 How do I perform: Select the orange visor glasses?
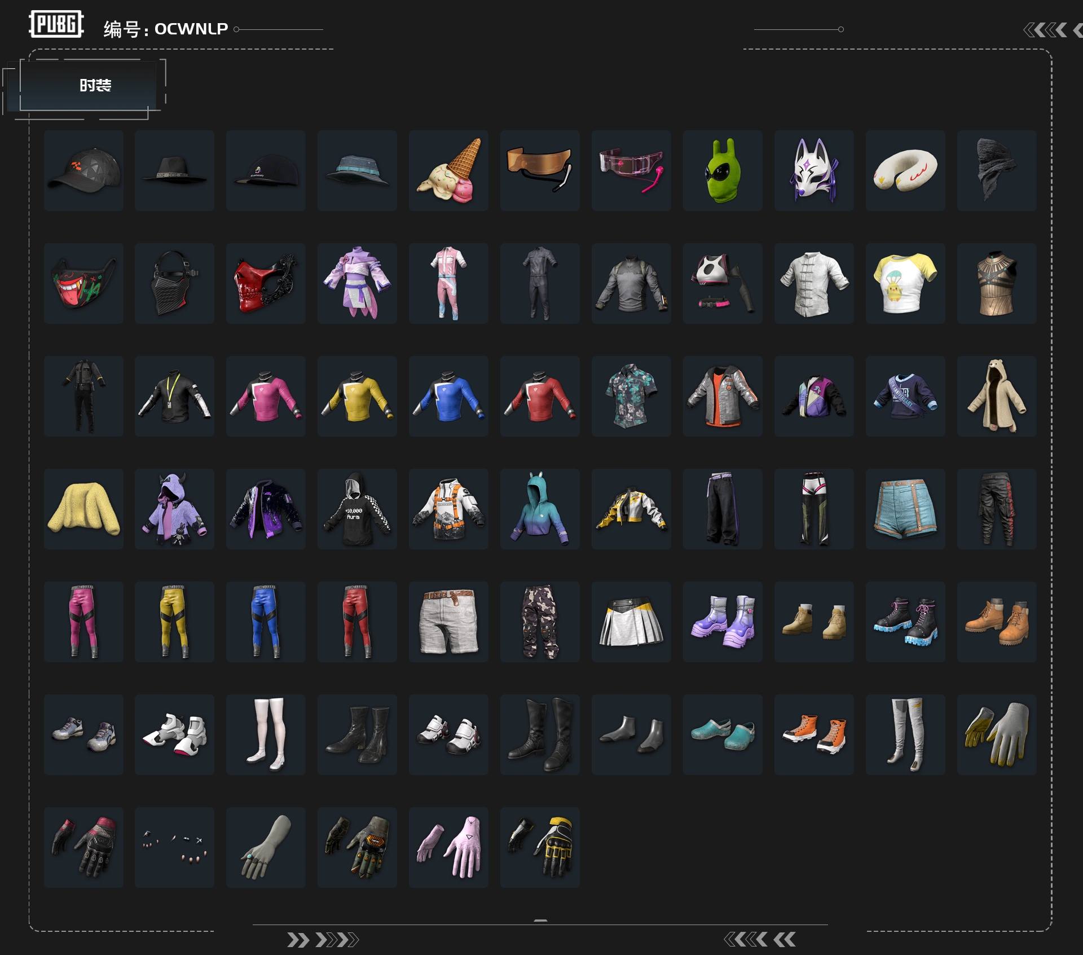(540, 170)
